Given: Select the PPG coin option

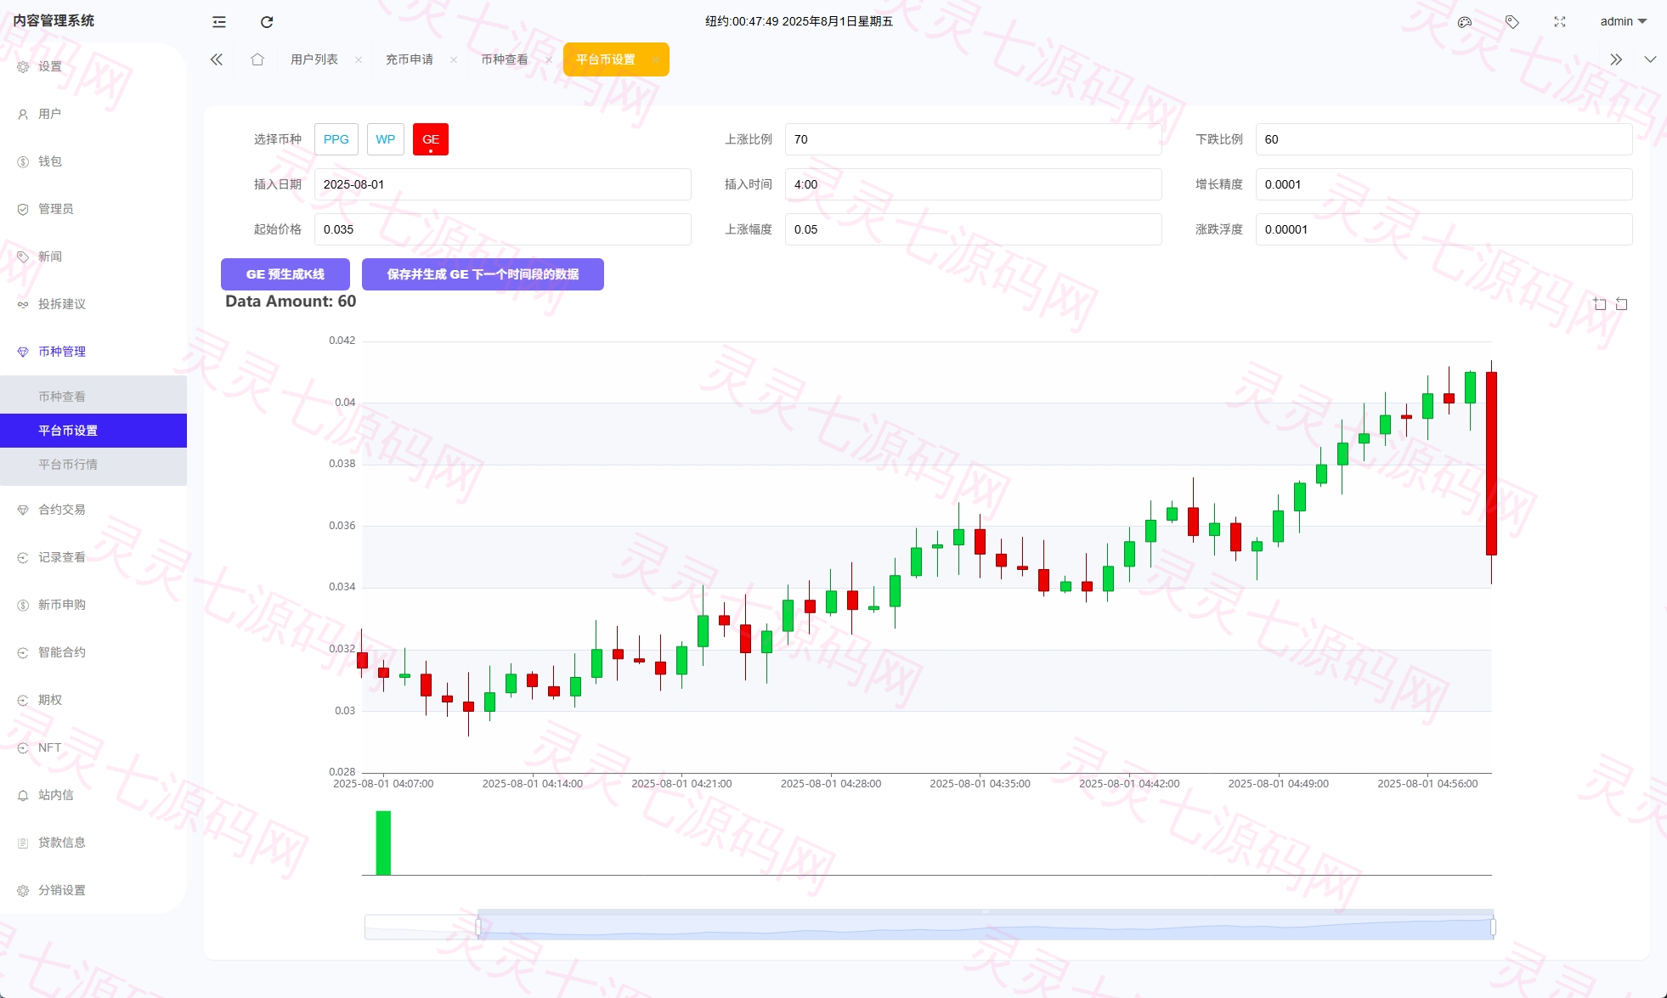Looking at the screenshot, I should click(336, 139).
